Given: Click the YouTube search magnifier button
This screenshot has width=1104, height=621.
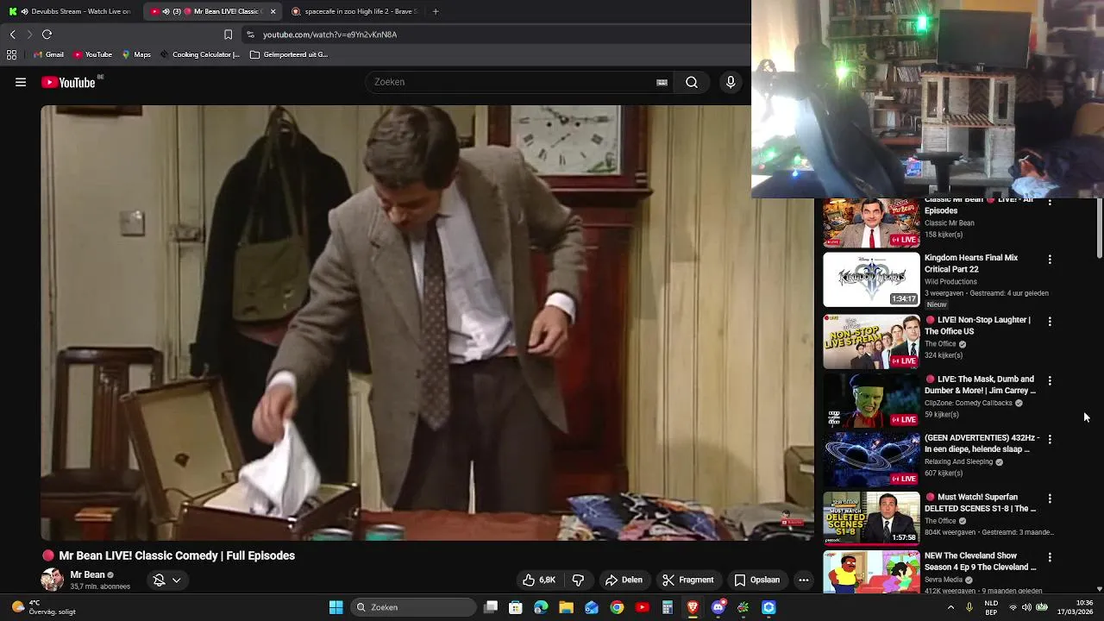Looking at the screenshot, I should [692, 82].
